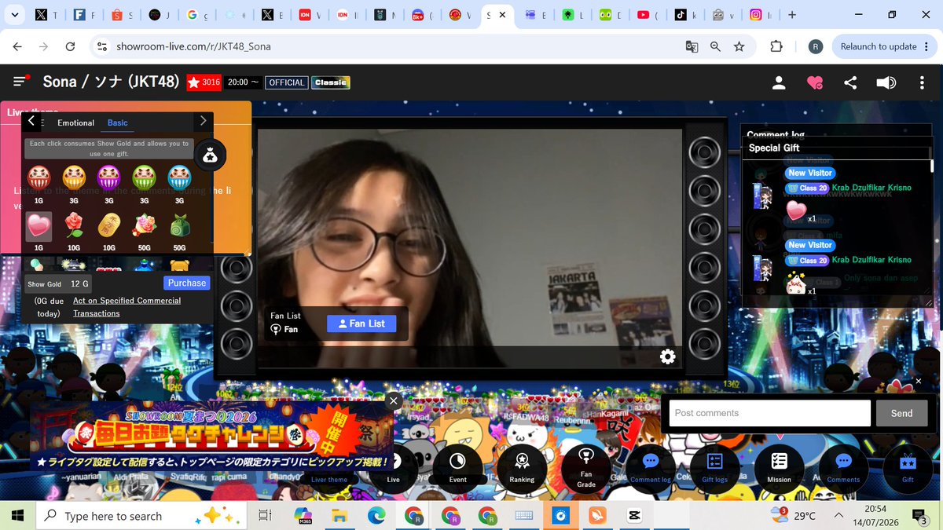The width and height of the screenshot is (943, 530).
Task: Open the Liver theme bottom button
Action: [328, 479]
